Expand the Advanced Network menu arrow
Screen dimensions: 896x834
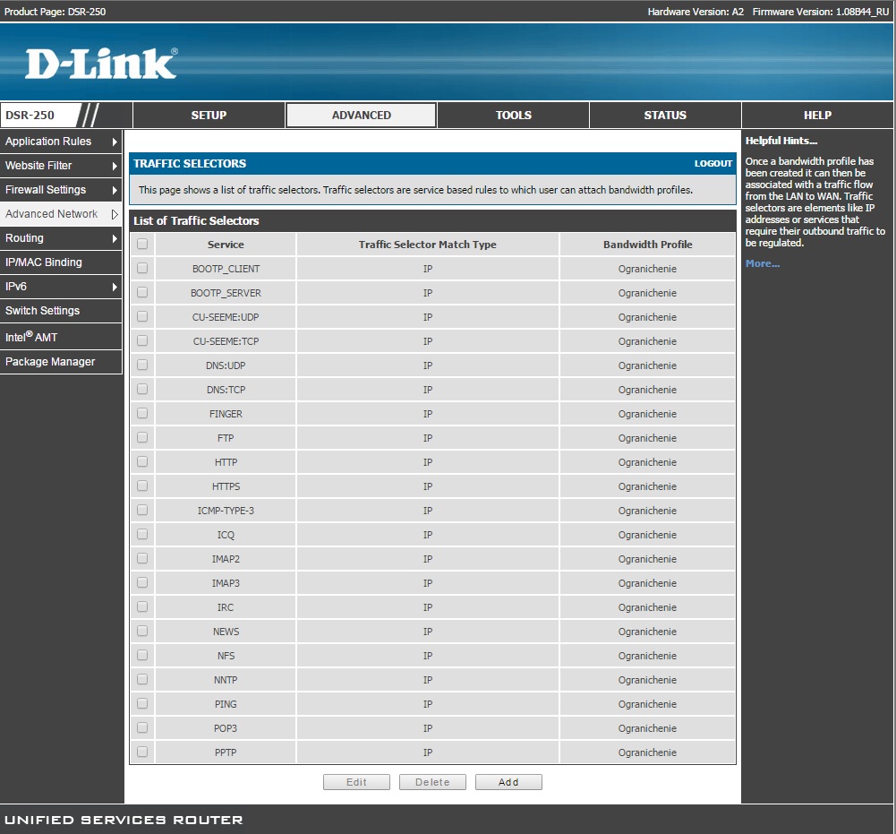click(x=115, y=214)
